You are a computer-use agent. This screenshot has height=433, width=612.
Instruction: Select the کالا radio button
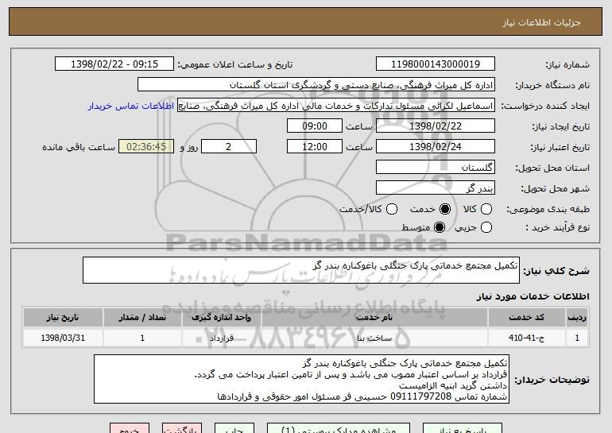point(486,209)
